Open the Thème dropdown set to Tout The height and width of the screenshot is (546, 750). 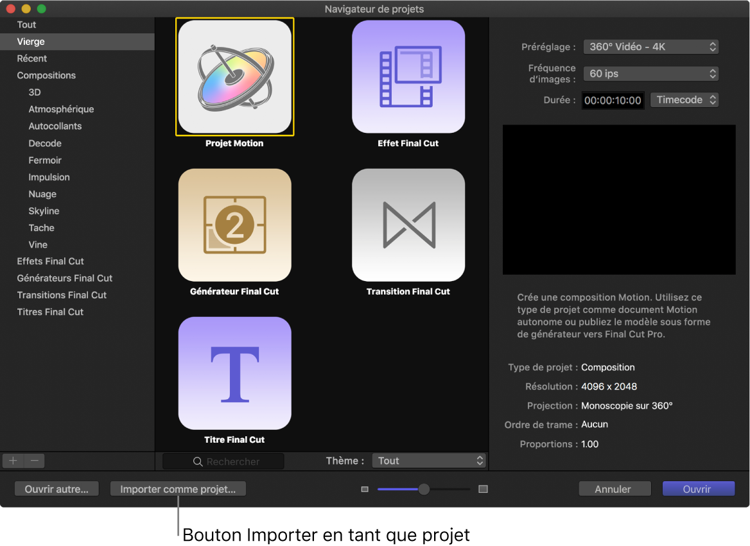pos(429,460)
